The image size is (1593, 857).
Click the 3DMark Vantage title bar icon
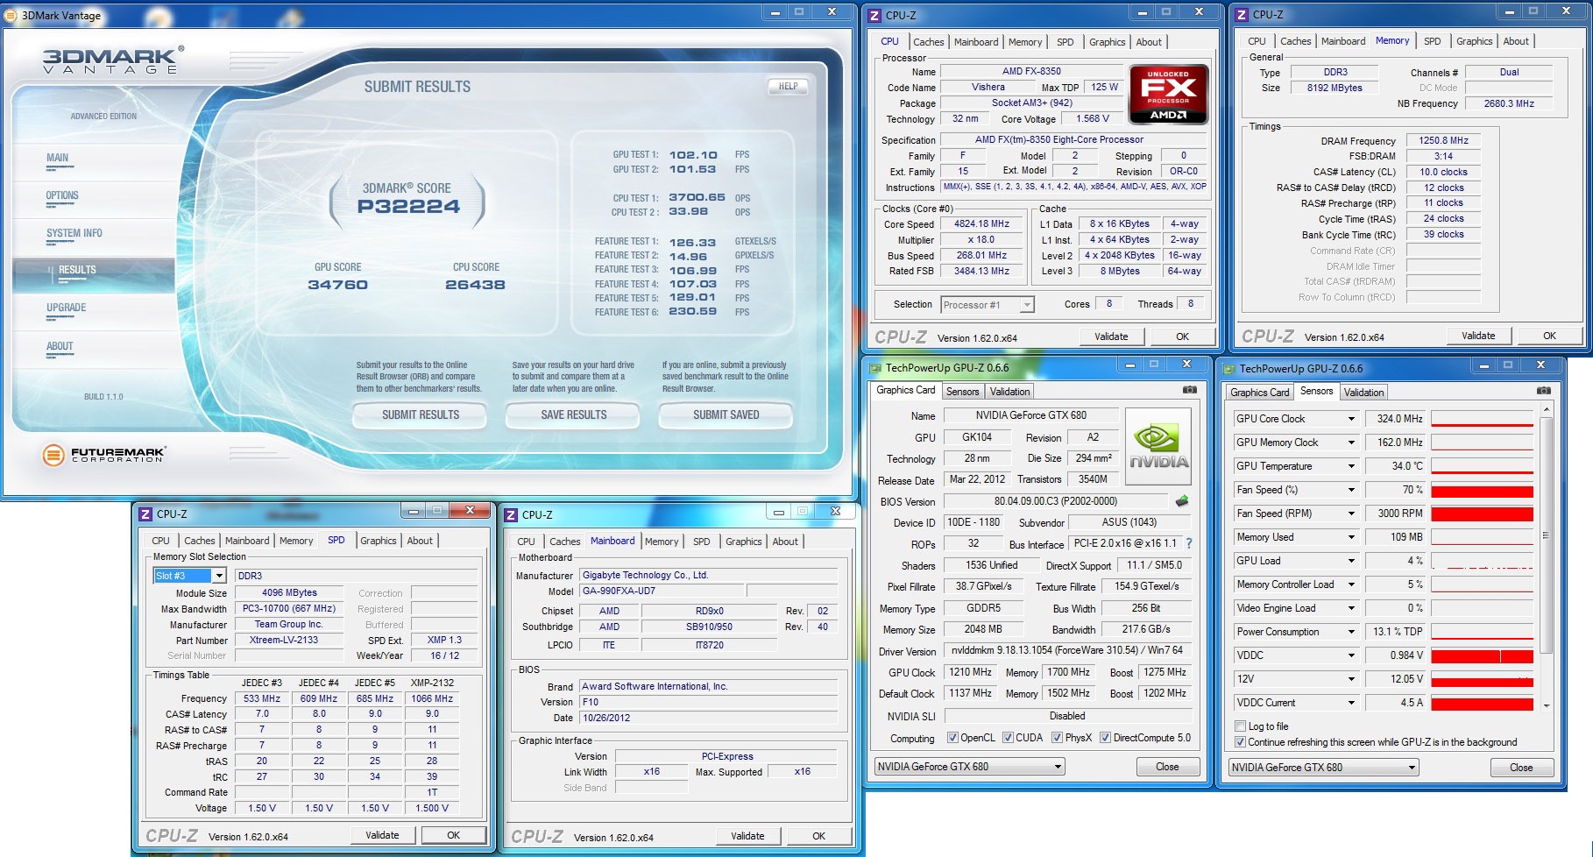11,16
